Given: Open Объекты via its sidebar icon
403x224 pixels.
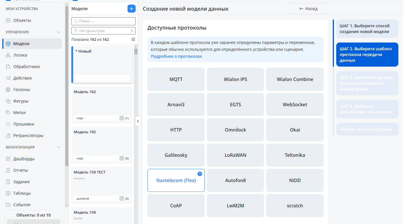Looking at the screenshot, I should point(8,20).
